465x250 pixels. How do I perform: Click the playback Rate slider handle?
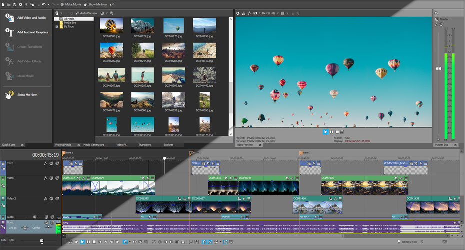[42, 241]
